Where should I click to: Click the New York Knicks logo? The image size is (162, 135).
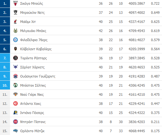[x=15, y=94]
